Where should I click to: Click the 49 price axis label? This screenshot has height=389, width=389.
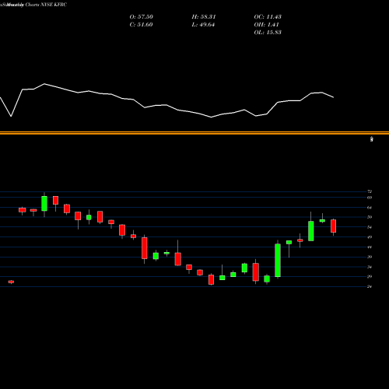(370, 237)
